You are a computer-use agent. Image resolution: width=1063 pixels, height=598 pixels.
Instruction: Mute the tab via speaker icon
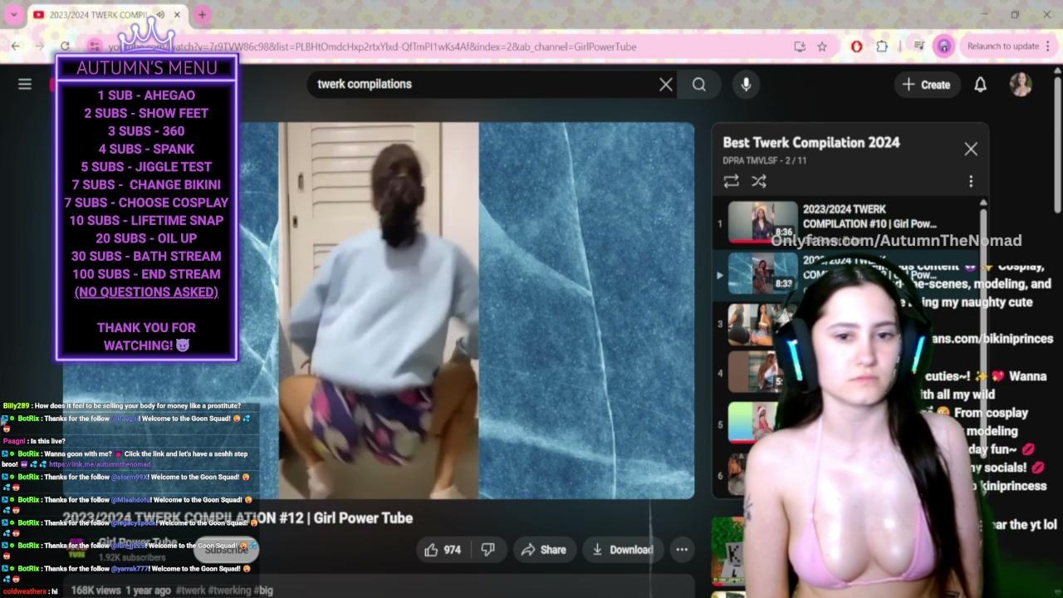[160, 15]
